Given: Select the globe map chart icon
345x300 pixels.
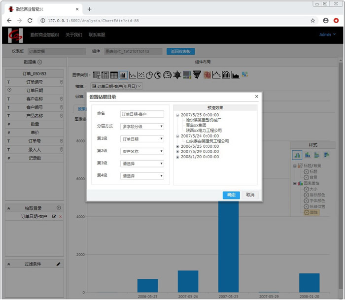Looking at the screenshot, I should point(158,75).
